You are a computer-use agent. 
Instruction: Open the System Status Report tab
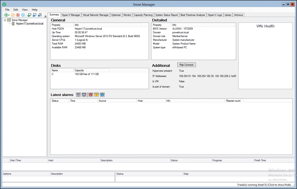(166, 15)
